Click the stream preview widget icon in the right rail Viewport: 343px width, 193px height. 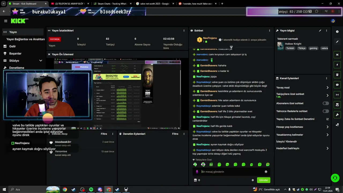coord(337,55)
